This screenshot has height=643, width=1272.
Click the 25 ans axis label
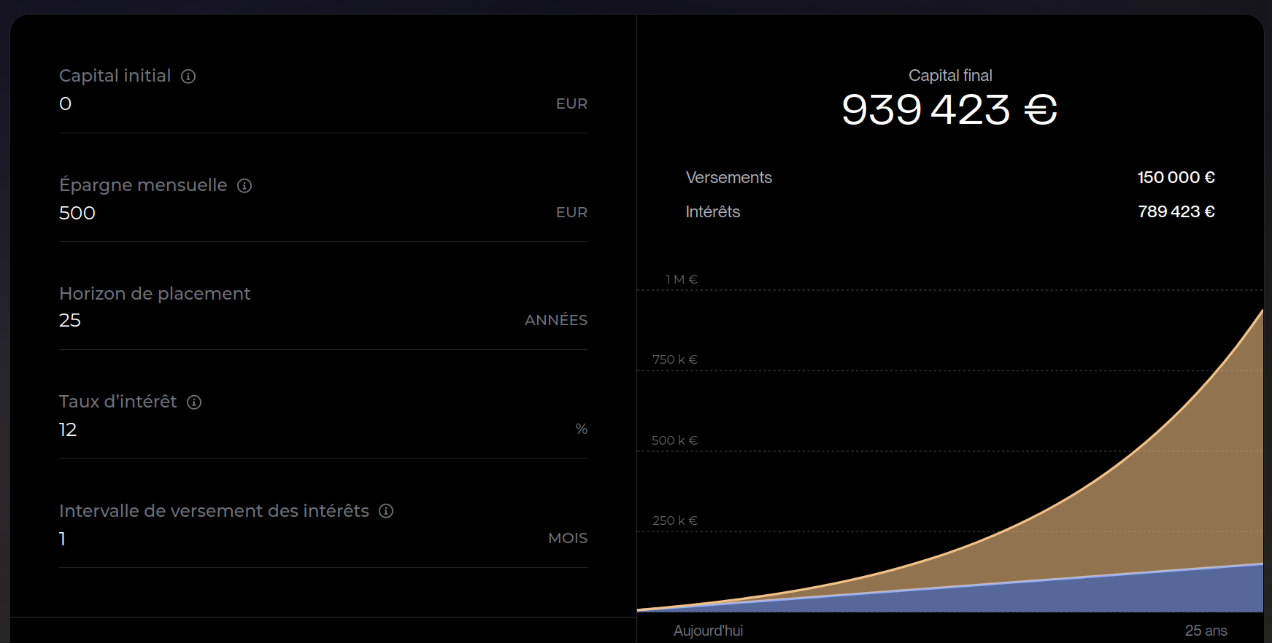[1206, 631]
